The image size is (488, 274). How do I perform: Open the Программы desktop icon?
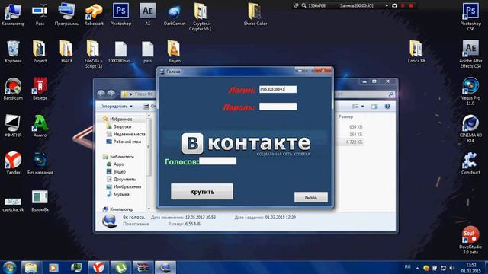click(x=66, y=14)
